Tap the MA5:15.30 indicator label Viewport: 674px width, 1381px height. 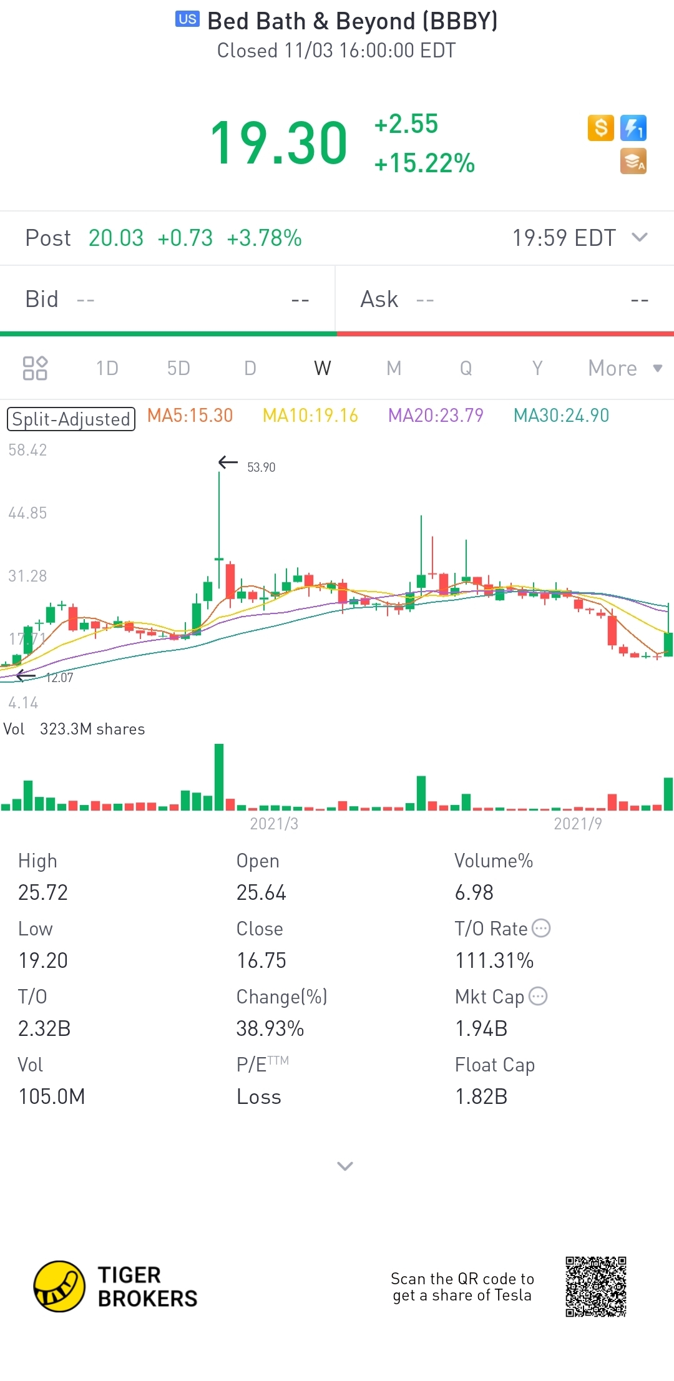tap(190, 416)
